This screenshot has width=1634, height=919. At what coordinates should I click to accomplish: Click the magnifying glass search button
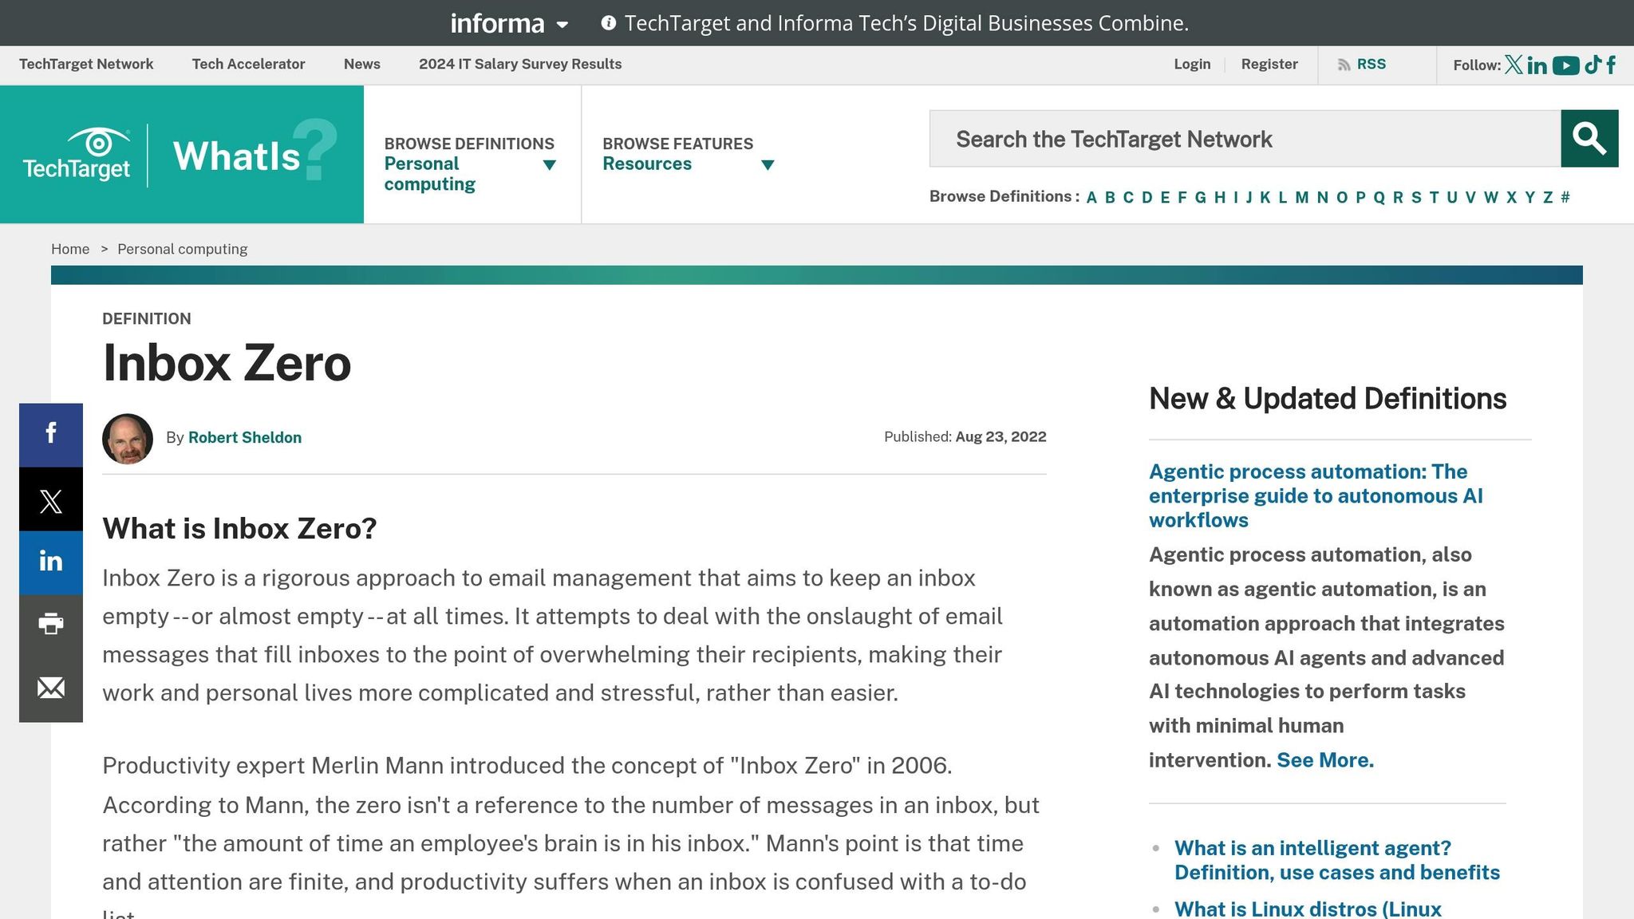click(1589, 139)
